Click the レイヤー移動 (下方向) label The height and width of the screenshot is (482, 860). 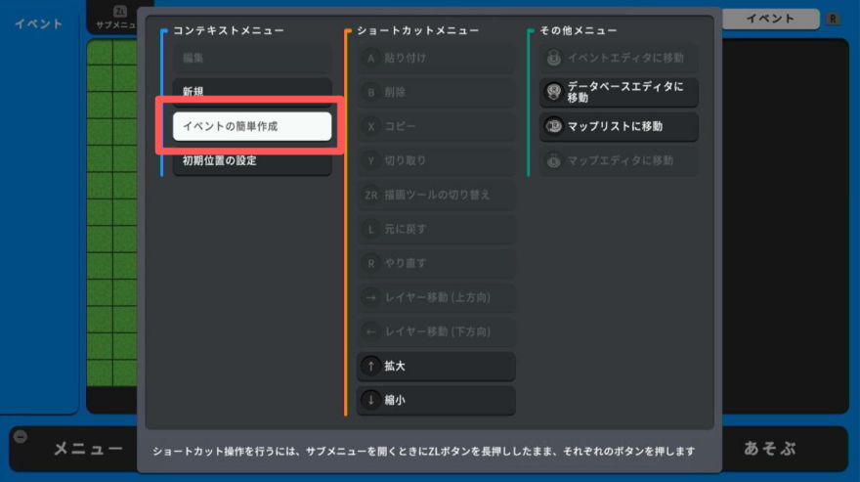click(438, 331)
